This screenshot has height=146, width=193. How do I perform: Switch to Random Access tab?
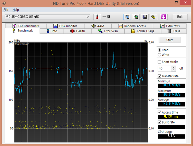pyautogui.click(x=132, y=26)
